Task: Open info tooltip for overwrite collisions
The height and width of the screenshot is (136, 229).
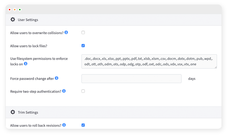Action: [x=66, y=33]
